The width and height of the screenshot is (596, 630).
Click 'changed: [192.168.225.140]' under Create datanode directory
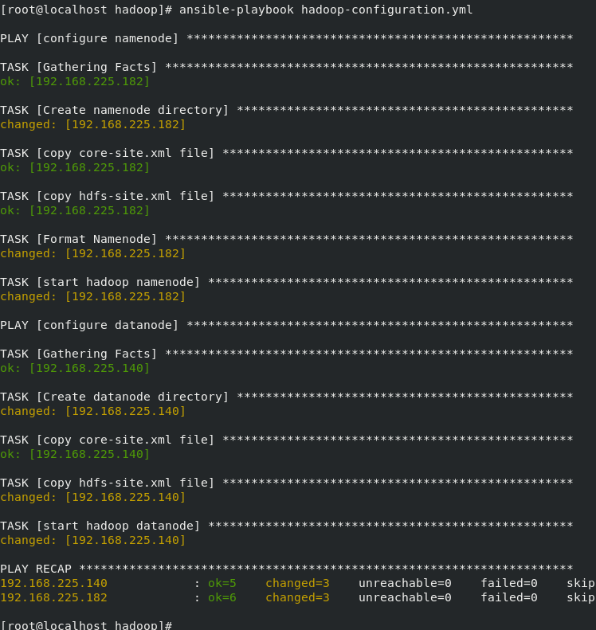(x=93, y=411)
